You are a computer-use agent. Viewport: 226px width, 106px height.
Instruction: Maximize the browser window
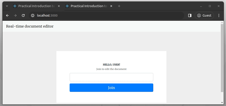[210, 6]
